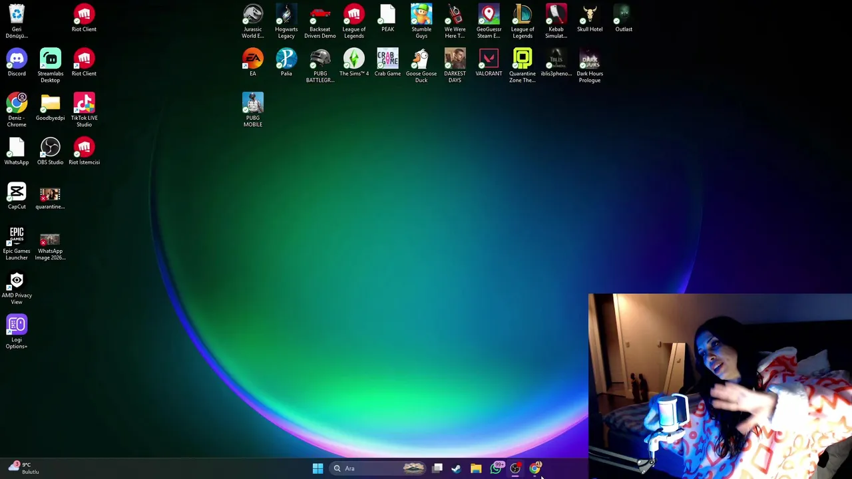Open Kebab Simulator shortcut

(x=556, y=21)
